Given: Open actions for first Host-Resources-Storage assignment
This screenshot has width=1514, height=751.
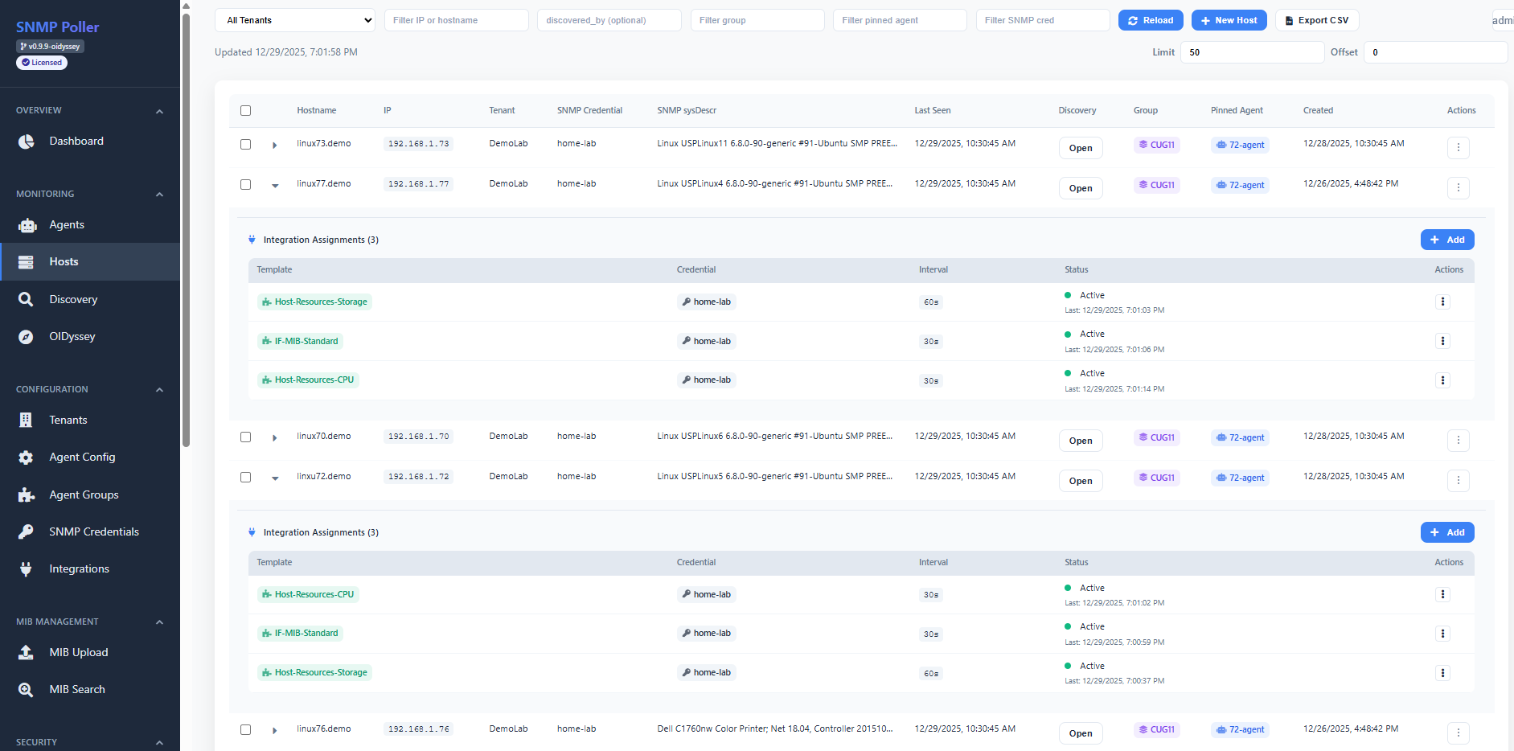Looking at the screenshot, I should pos(1442,302).
